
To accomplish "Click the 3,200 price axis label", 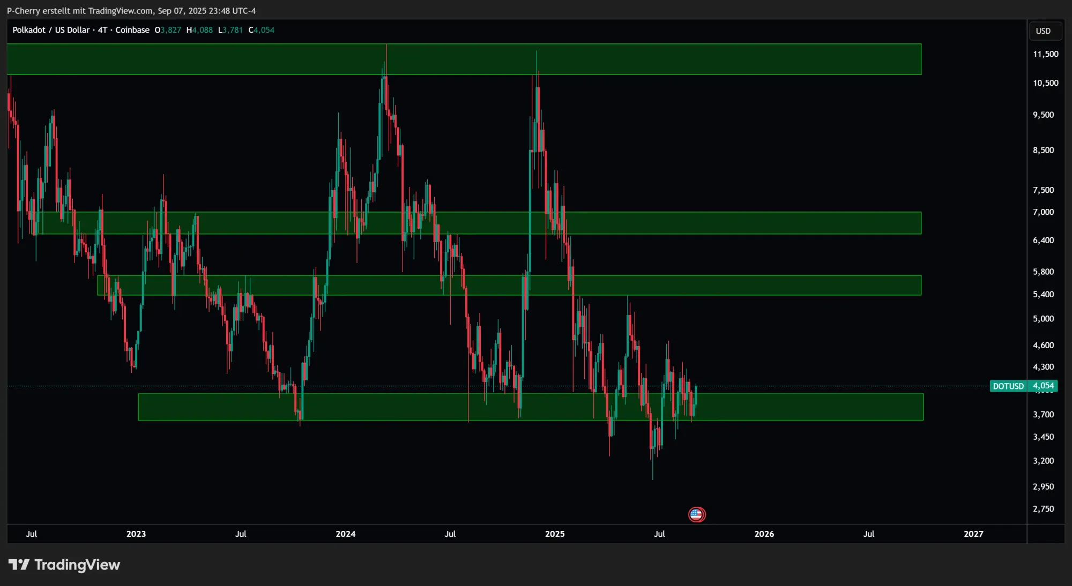I will pyautogui.click(x=1043, y=461).
